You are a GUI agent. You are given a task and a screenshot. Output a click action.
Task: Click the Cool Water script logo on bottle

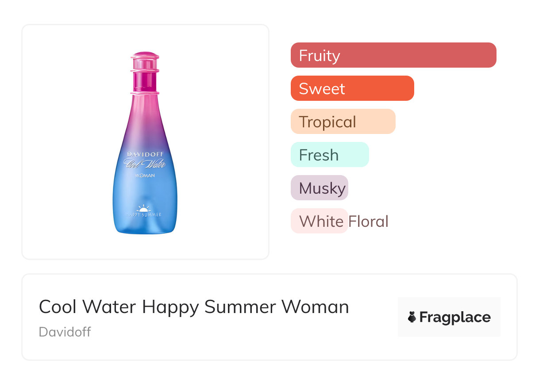pos(145,165)
